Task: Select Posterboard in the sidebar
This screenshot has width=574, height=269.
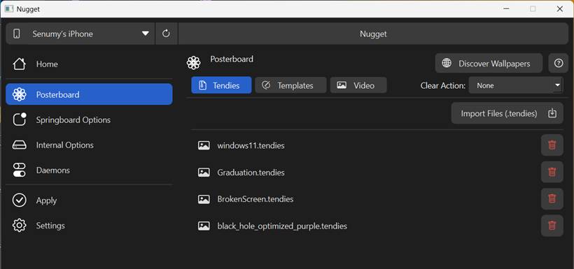Action: tap(89, 94)
